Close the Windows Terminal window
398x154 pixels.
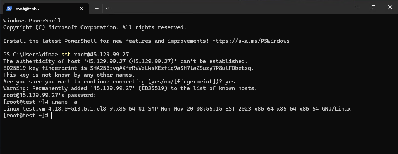390,7
